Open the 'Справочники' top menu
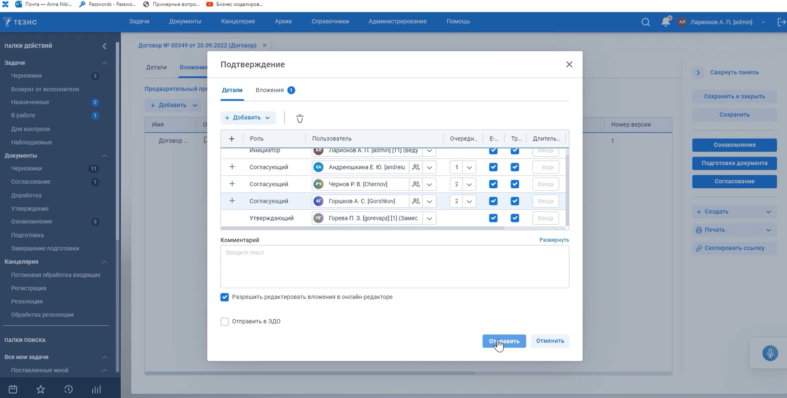This screenshot has width=787, height=398. tap(330, 21)
